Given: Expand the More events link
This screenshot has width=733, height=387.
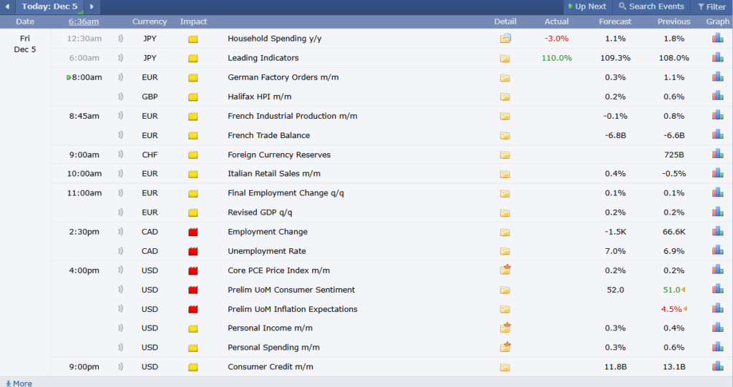Looking at the screenshot, I should (19, 383).
